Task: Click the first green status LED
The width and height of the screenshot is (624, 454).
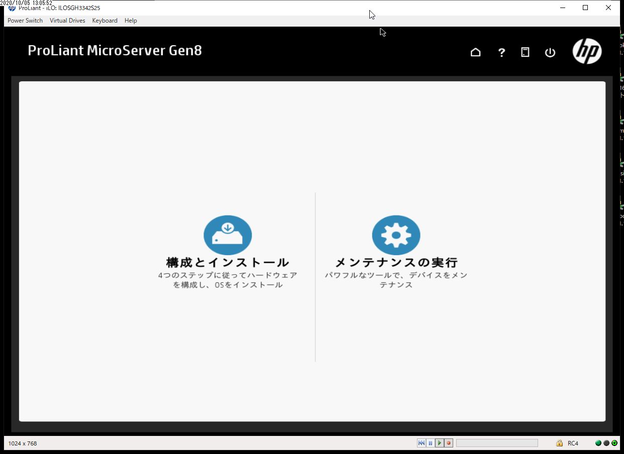Action: point(598,443)
